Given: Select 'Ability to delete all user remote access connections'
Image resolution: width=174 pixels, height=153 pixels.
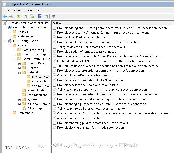Looking at the screenshot, I should pos(91,47).
